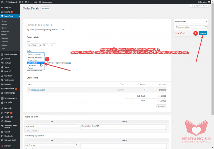
Task: Collapse the Order Actions panel
Action: [206, 21]
